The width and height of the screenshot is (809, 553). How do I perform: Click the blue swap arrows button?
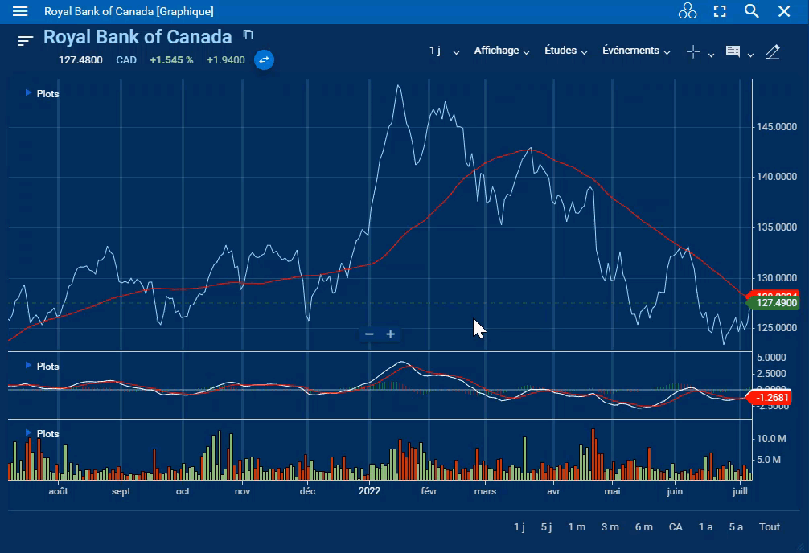coord(264,60)
